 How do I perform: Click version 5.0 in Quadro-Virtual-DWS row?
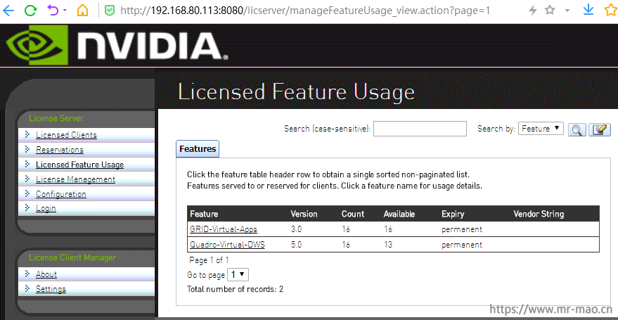click(x=296, y=245)
